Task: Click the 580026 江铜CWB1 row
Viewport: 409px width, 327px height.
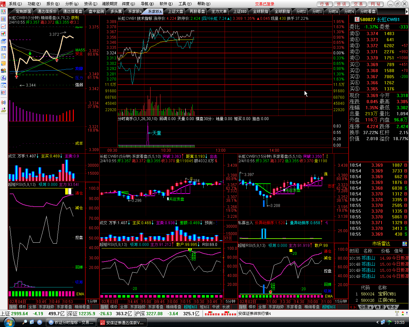Action: 379,300
